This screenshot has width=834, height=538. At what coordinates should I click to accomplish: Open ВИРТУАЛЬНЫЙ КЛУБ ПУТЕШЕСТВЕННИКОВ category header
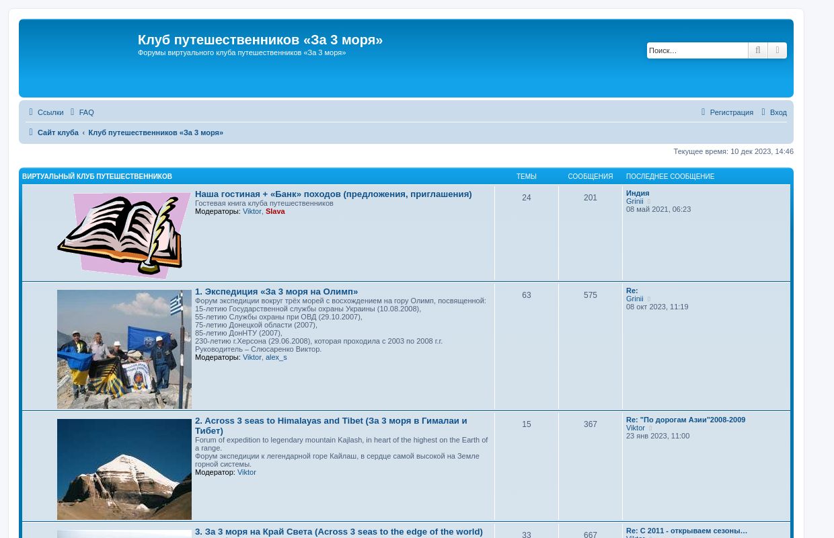click(x=97, y=176)
